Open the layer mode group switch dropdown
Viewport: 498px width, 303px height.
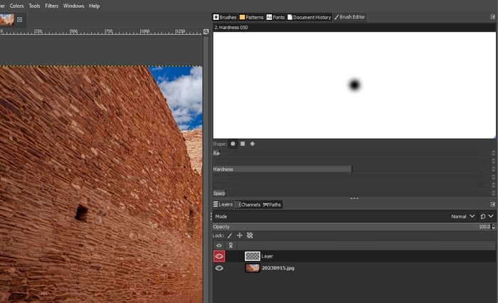point(487,216)
